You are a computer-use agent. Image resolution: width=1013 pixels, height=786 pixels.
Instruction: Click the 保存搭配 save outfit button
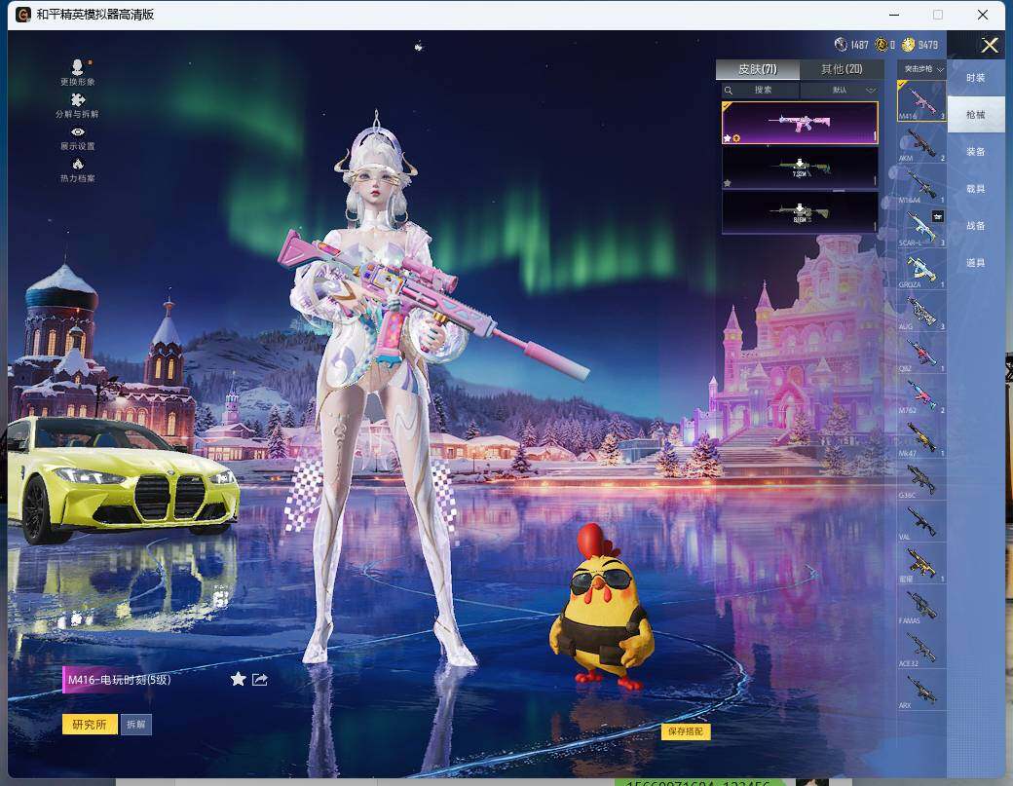pyautogui.click(x=686, y=731)
